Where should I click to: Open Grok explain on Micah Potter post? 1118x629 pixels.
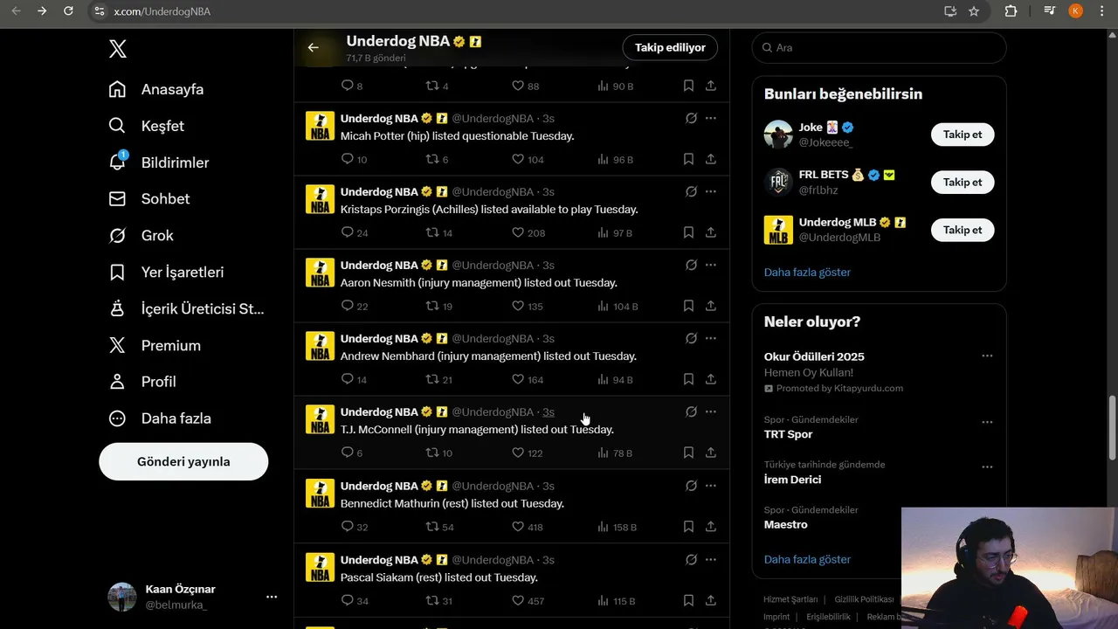691,118
